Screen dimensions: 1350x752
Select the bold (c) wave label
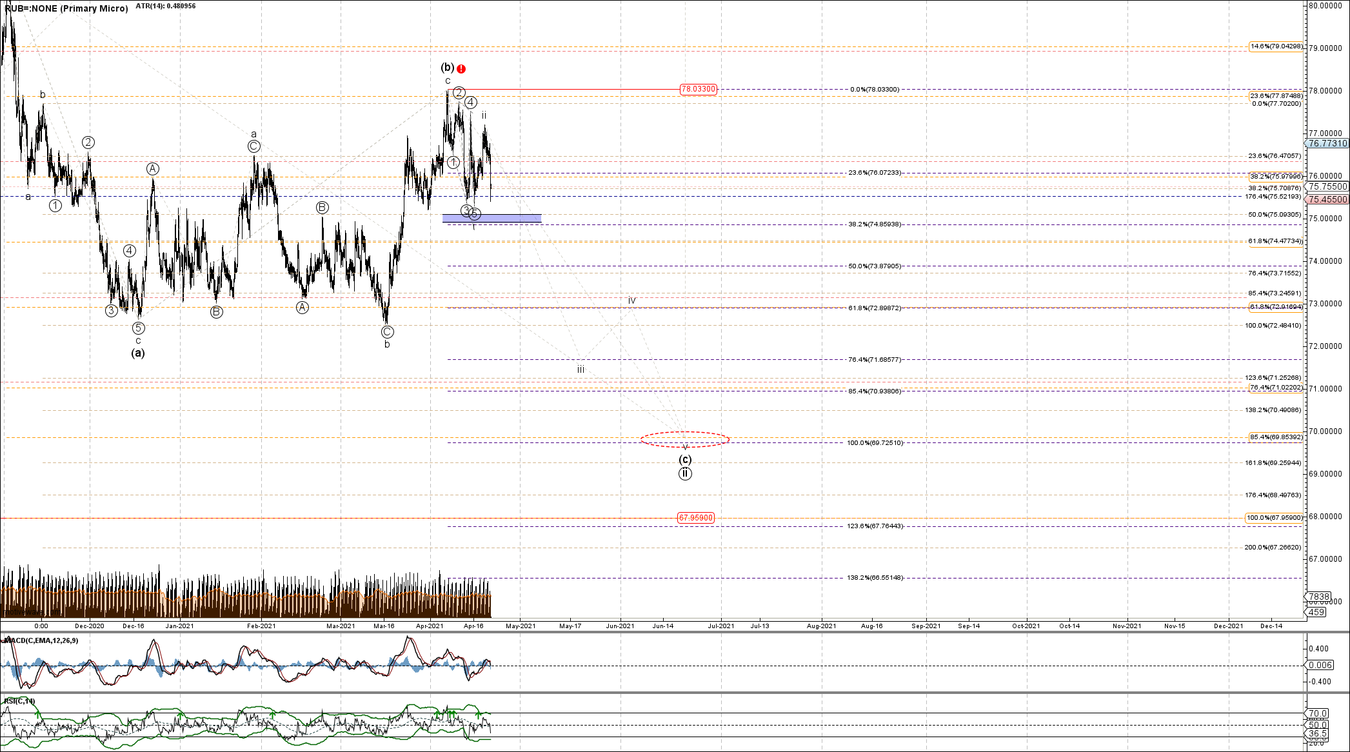click(685, 459)
